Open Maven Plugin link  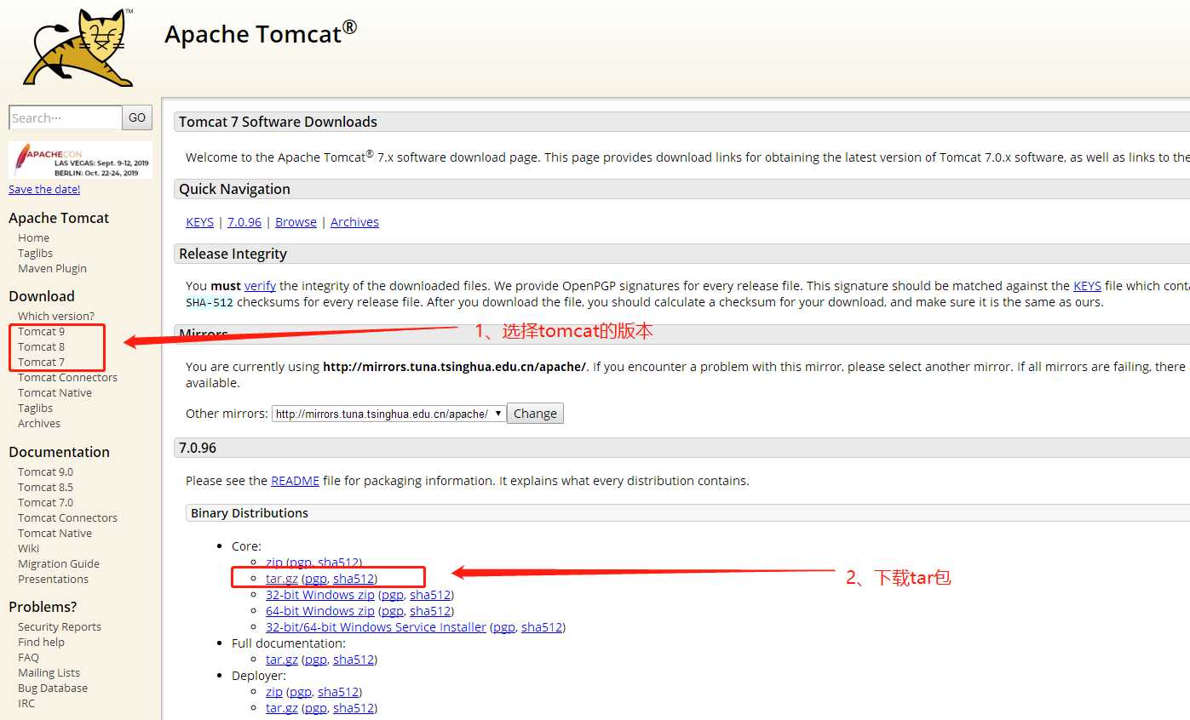coord(52,268)
